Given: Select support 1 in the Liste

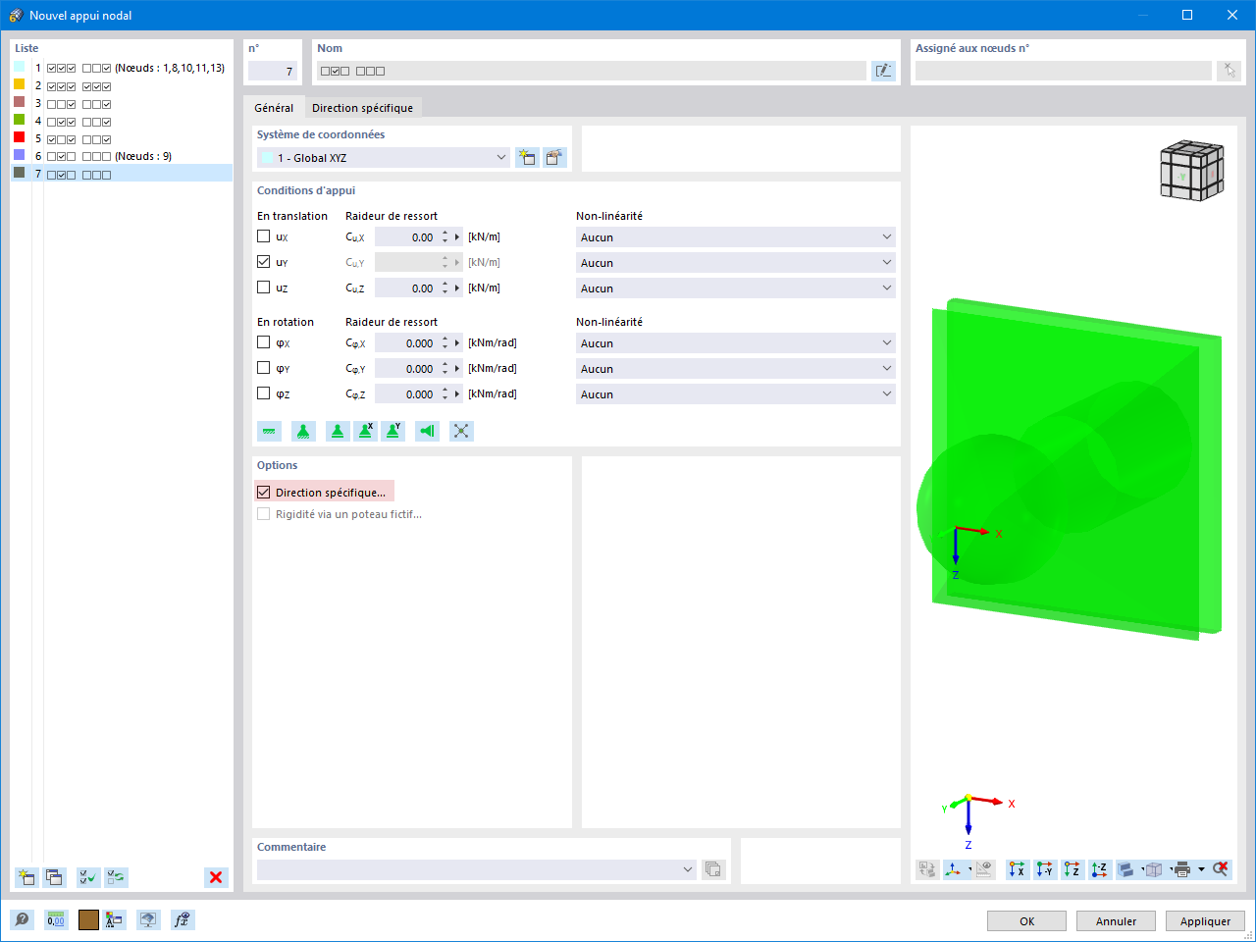Looking at the screenshot, I should coord(122,68).
